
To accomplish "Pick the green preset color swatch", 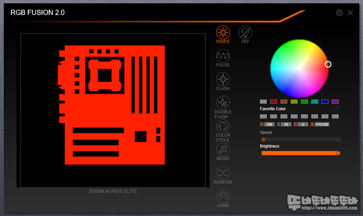I will point(304,101).
